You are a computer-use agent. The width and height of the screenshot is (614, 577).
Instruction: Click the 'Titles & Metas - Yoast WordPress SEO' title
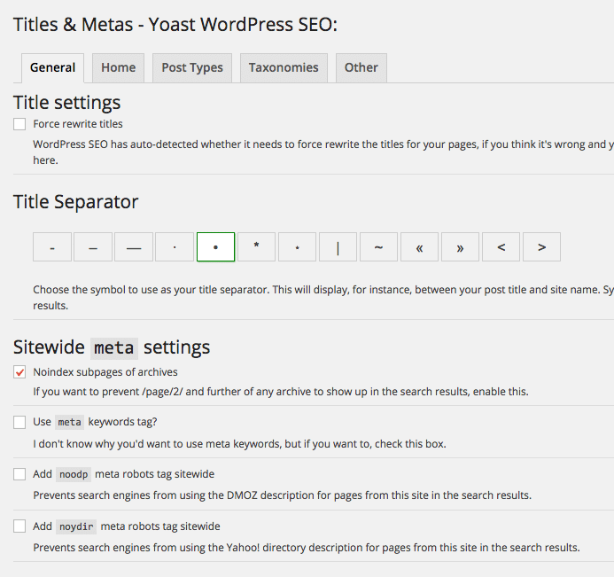(x=175, y=25)
